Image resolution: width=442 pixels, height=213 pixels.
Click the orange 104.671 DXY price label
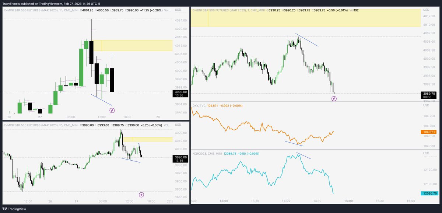(428, 132)
